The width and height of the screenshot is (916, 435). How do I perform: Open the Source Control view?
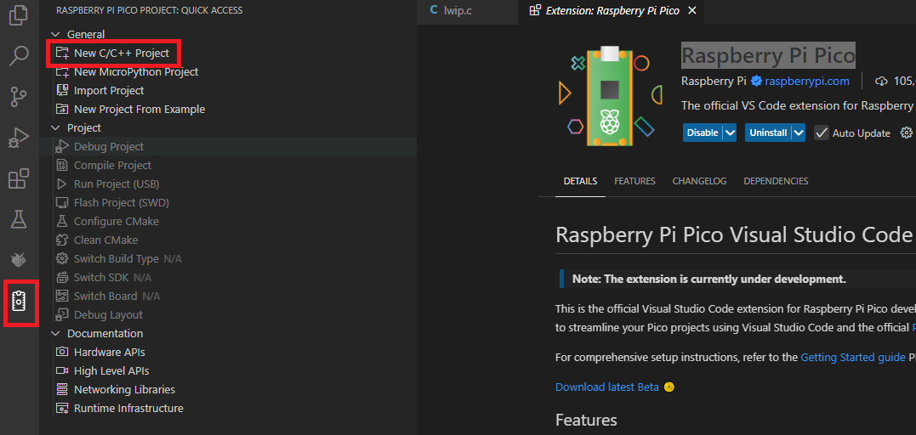coord(20,96)
